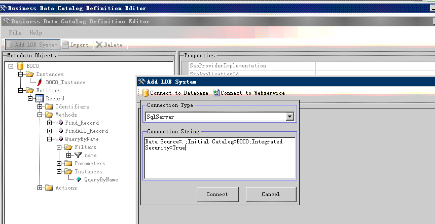This screenshot has height=224, width=435.
Task: Select the Record tree item label
Action: (x=55, y=98)
